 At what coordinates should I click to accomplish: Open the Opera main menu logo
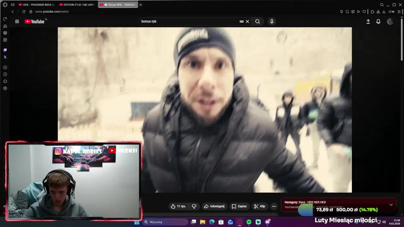point(5,5)
